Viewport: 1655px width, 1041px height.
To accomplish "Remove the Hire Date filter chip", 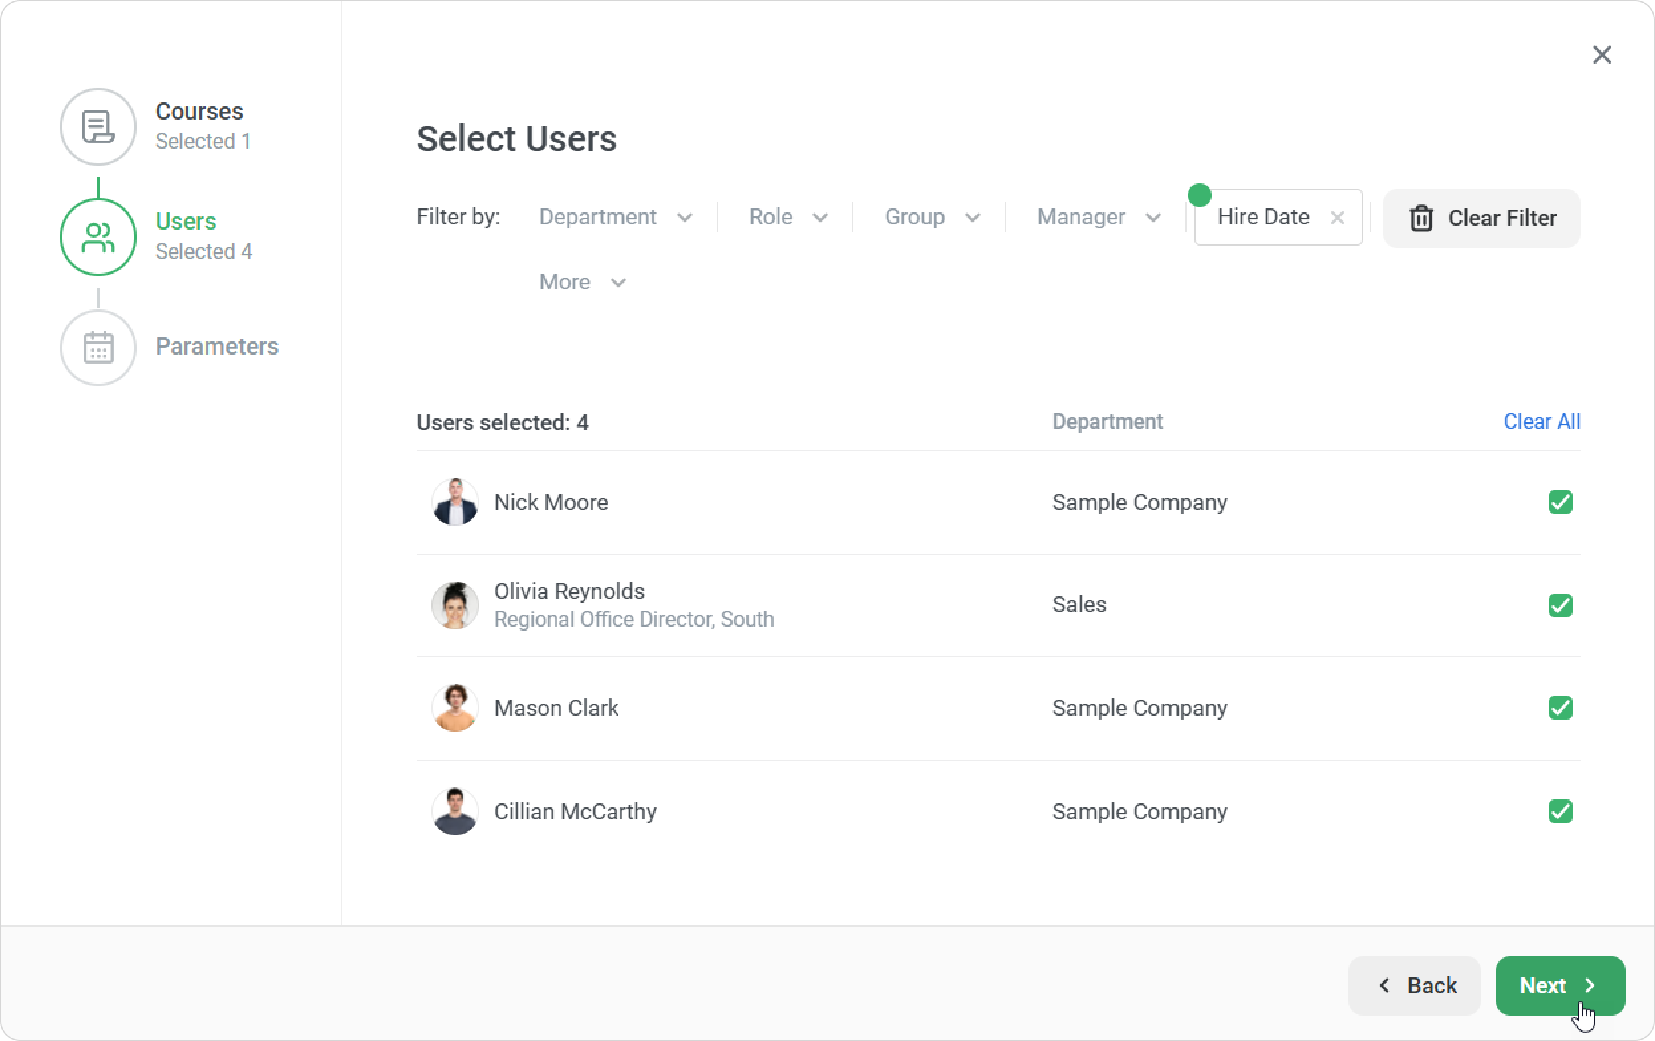I will tap(1336, 218).
